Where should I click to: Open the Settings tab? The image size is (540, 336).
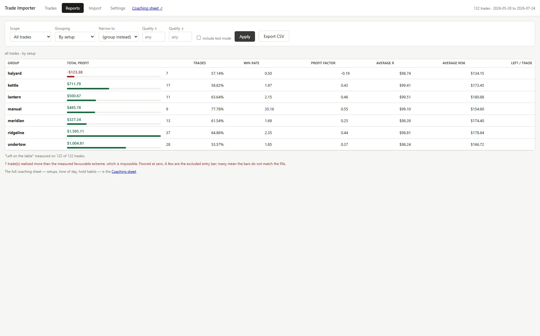click(x=118, y=8)
